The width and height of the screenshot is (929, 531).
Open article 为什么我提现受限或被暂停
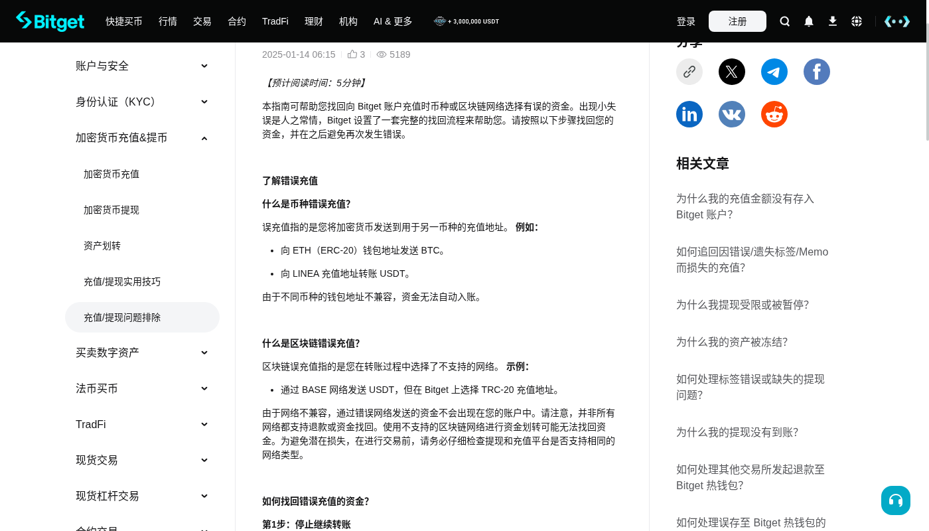tap(743, 305)
